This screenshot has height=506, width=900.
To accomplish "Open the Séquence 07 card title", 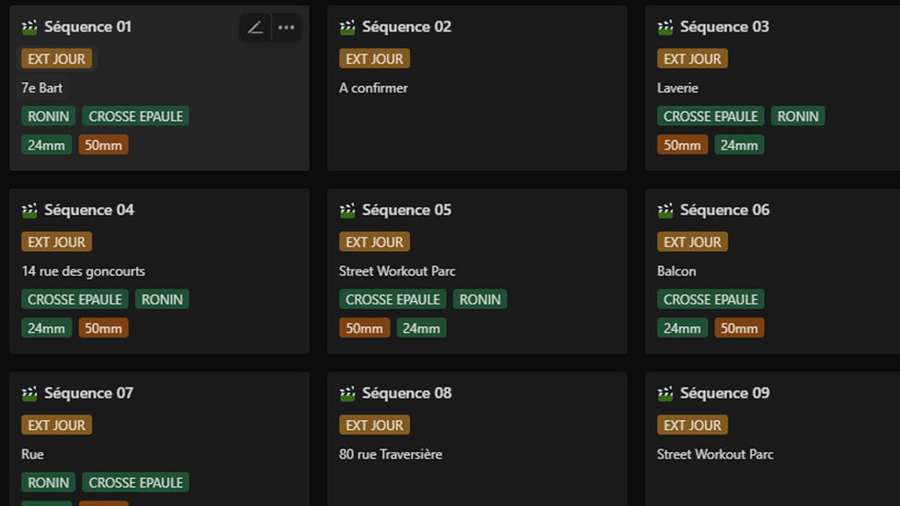I will (89, 393).
